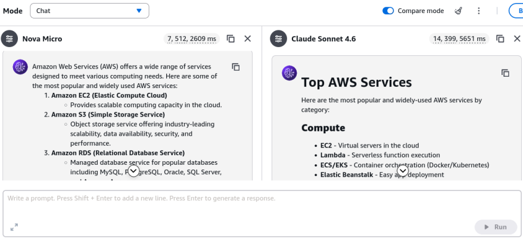Image resolution: width=523 pixels, height=238 pixels.
Task: View Nova Micro metrics 7, 512, 2609 ms
Action: point(191,39)
